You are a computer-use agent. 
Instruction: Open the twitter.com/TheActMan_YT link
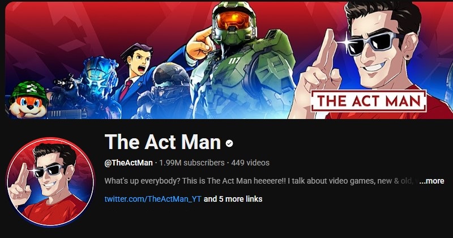point(153,199)
